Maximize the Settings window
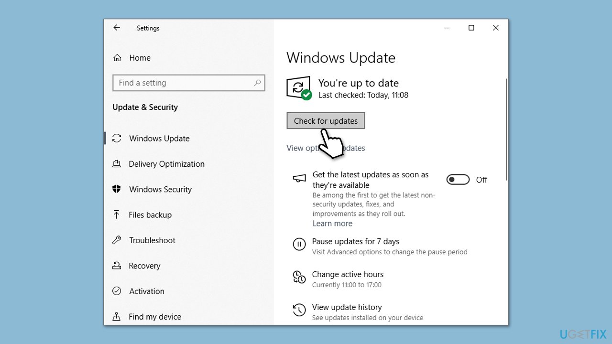The height and width of the screenshot is (344, 612). (471, 28)
